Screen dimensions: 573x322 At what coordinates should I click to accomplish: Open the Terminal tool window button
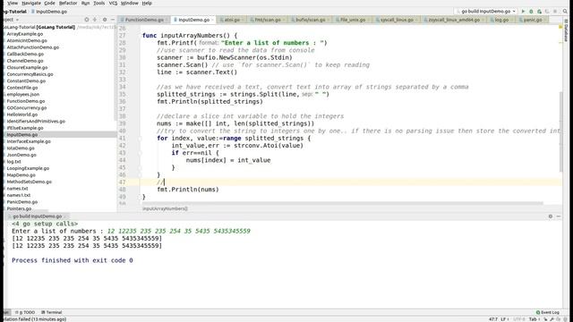[52, 312]
